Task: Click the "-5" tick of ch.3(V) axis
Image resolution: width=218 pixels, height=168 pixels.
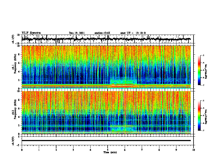Action: 18,145
